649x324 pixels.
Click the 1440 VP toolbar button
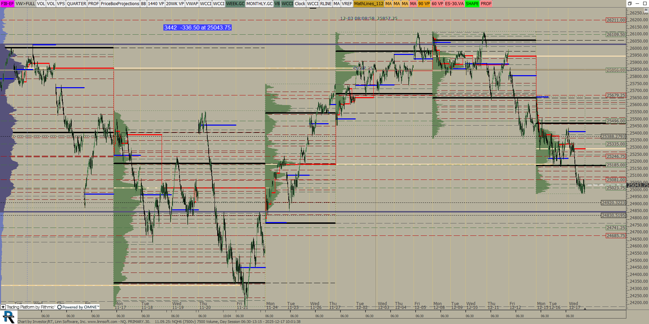click(156, 3)
